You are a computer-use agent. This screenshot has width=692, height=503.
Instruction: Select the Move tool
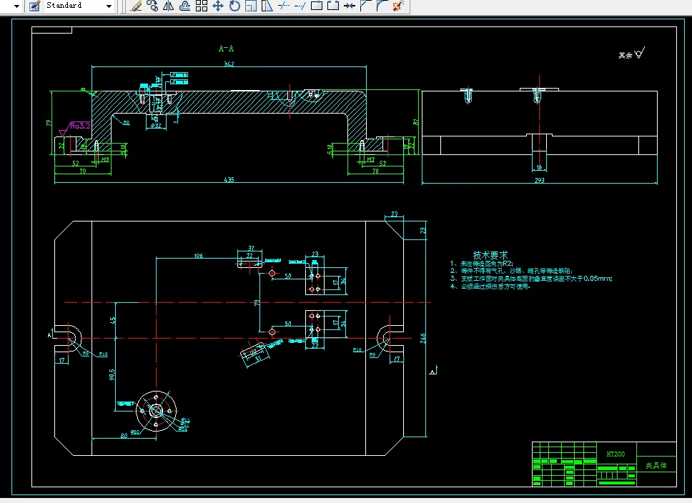(218, 6)
